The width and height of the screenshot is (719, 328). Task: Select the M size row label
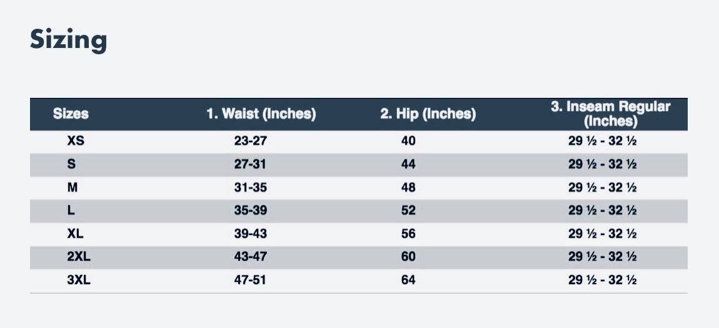[x=72, y=188]
